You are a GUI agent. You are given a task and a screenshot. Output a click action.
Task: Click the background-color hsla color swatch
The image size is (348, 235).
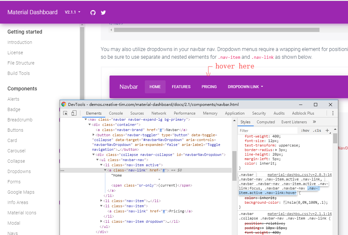285,202
